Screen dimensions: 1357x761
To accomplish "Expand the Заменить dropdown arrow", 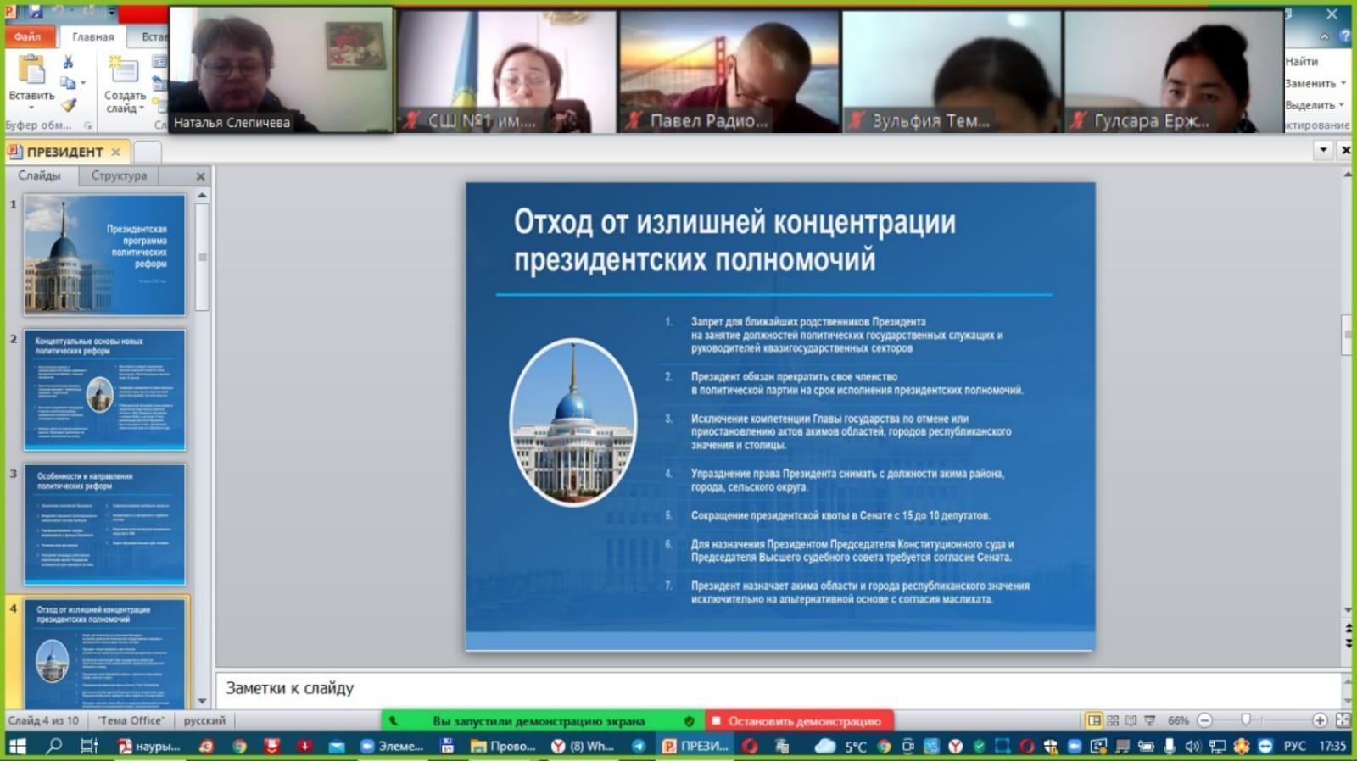I will point(1343,83).
